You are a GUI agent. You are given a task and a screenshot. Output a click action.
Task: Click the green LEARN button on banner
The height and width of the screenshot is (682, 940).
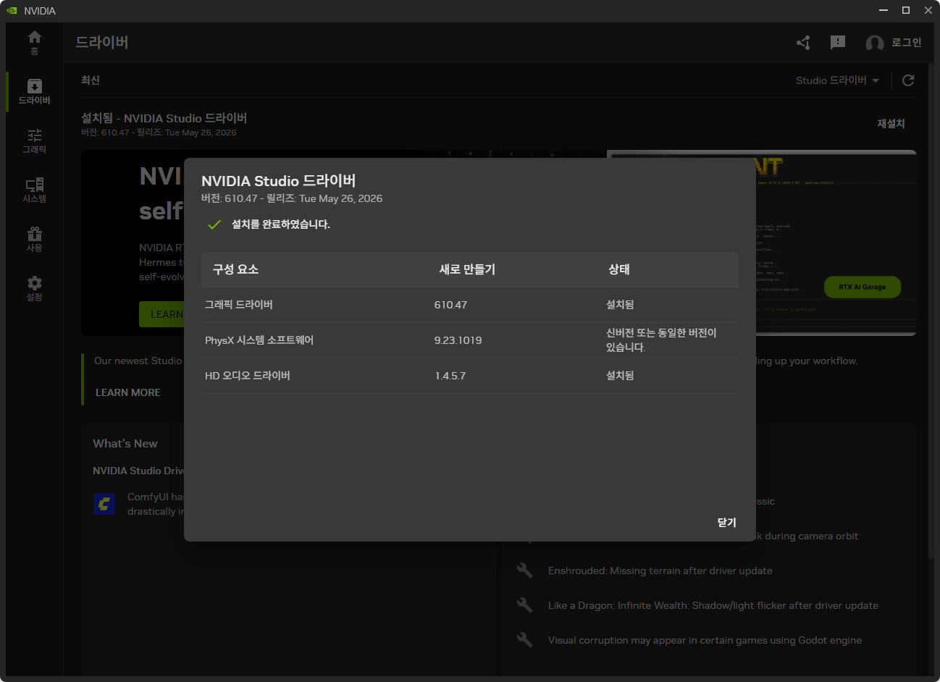[161, 314]
